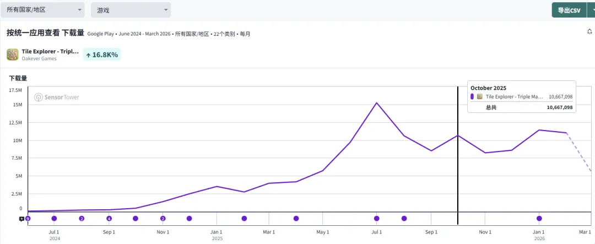Screen dimensions: 595x244
Task: Click the July 2025 peak on the chart line
Action: 376,103
